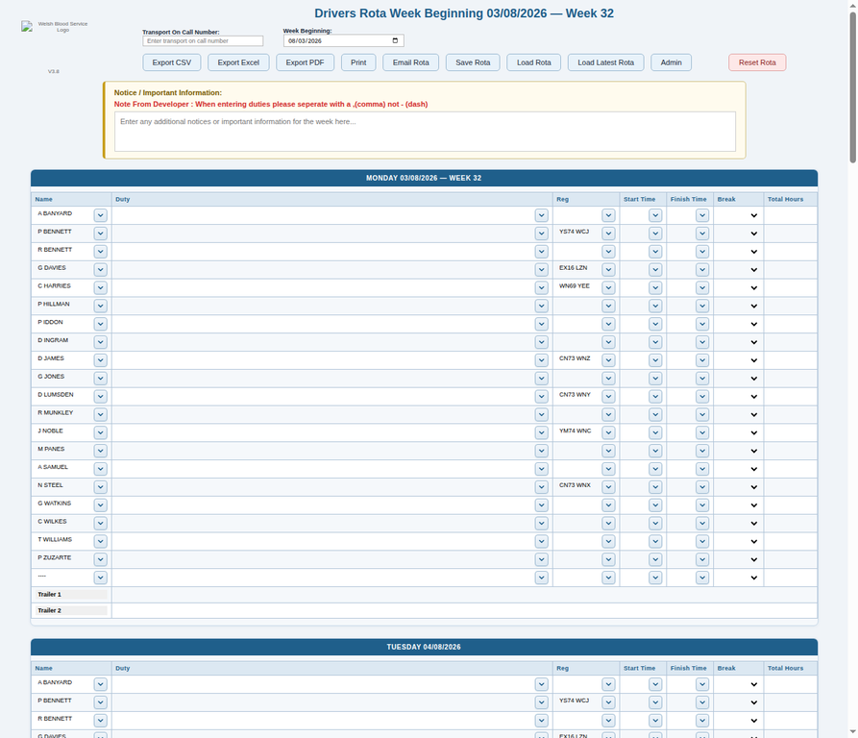Click the V3.8 version label

coord(53,72)
